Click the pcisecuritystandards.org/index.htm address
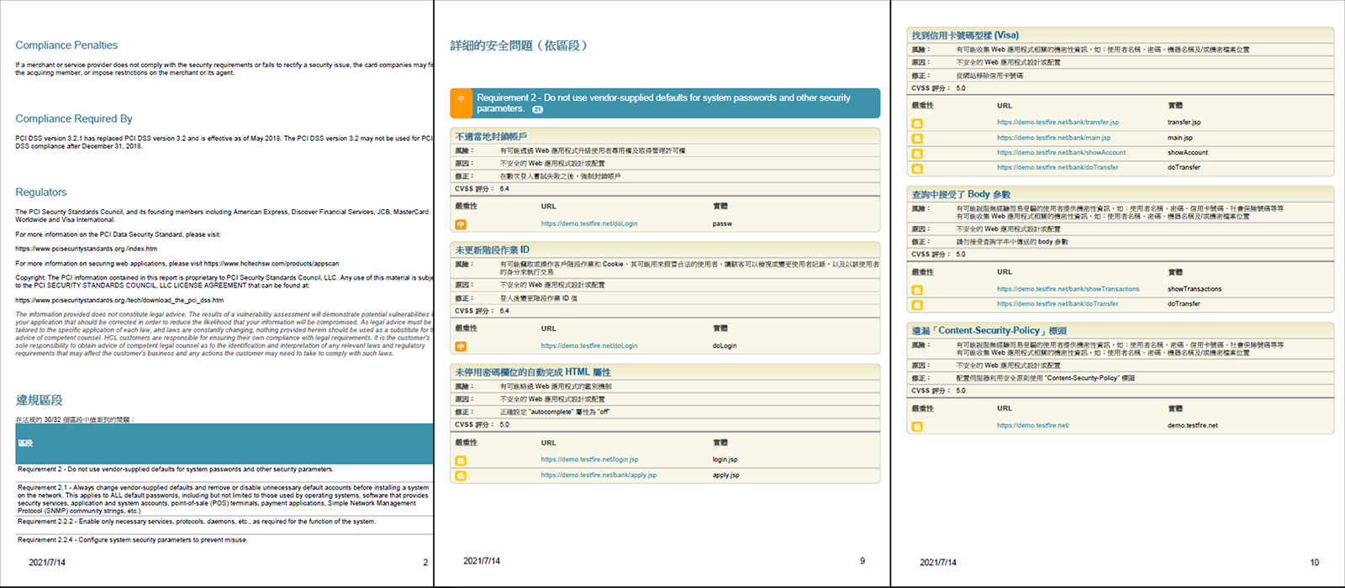 point(86,249)
